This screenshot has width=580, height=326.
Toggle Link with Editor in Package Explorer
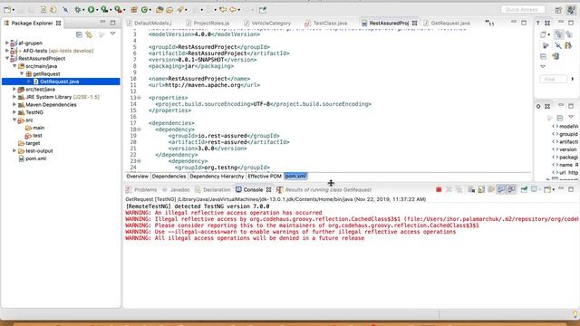(89, 34)
